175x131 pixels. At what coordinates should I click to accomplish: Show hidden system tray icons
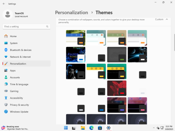[x=154, y=128]
